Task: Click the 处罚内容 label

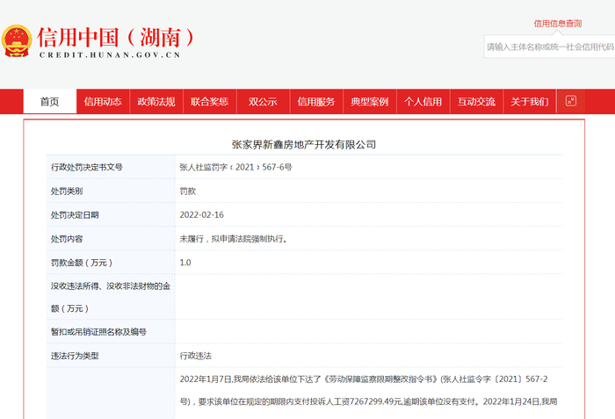Action: (67, 239)
